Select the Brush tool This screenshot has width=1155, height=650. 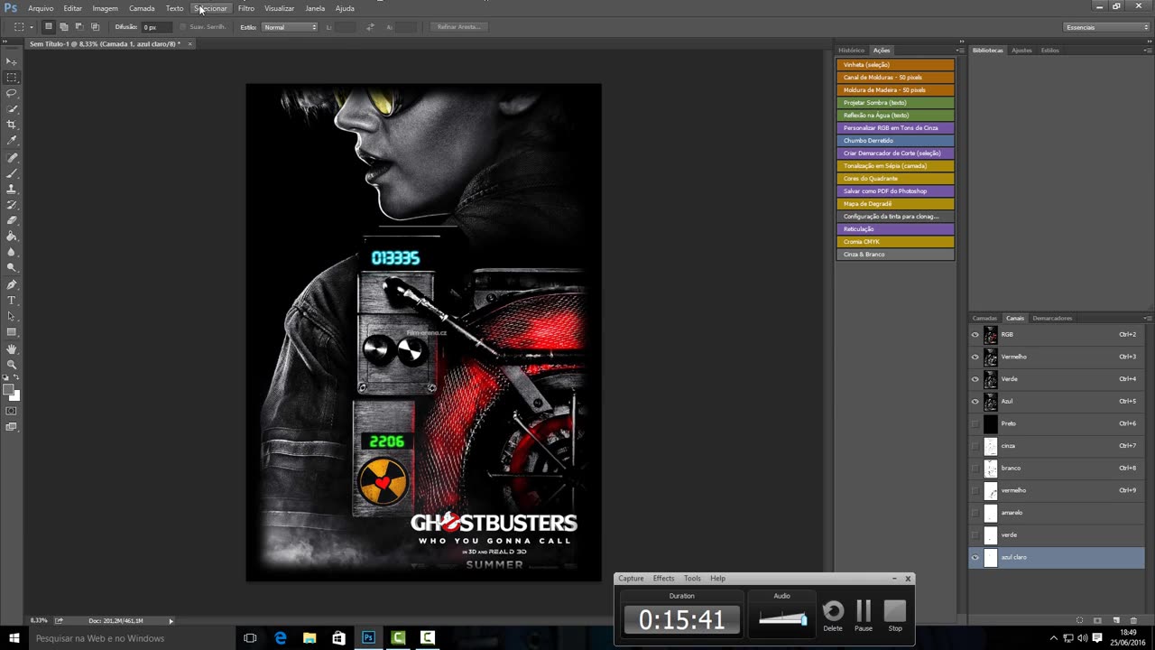click(x=12, y=173)
